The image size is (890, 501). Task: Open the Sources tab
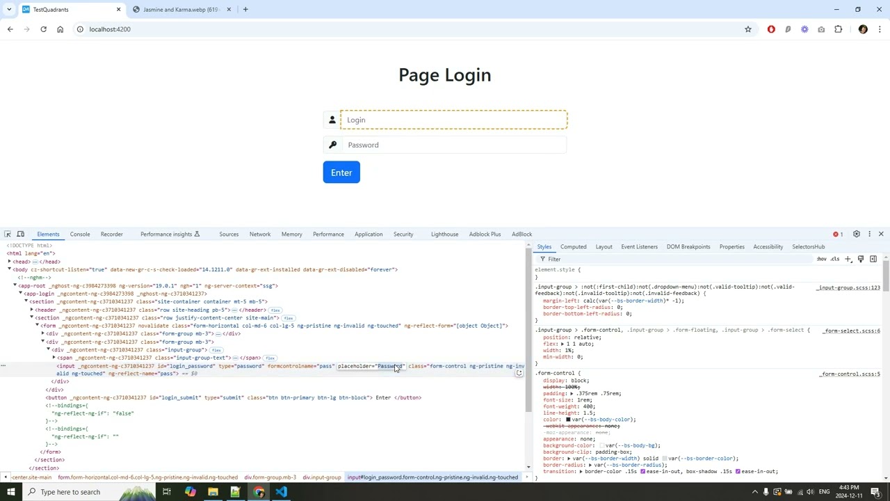pyautogui.click(x=229, y=234)
